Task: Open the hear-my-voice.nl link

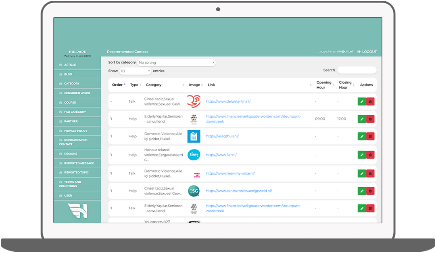Action: [230, 173]
